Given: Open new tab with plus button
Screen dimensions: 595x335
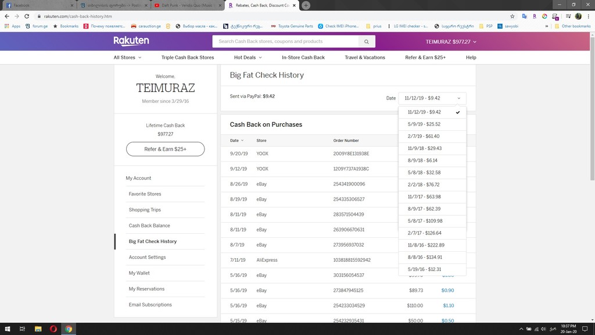Looking at the screenshot, I should coord(306,5).
